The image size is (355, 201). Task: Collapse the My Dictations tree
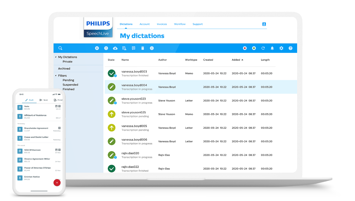(56, 57)
